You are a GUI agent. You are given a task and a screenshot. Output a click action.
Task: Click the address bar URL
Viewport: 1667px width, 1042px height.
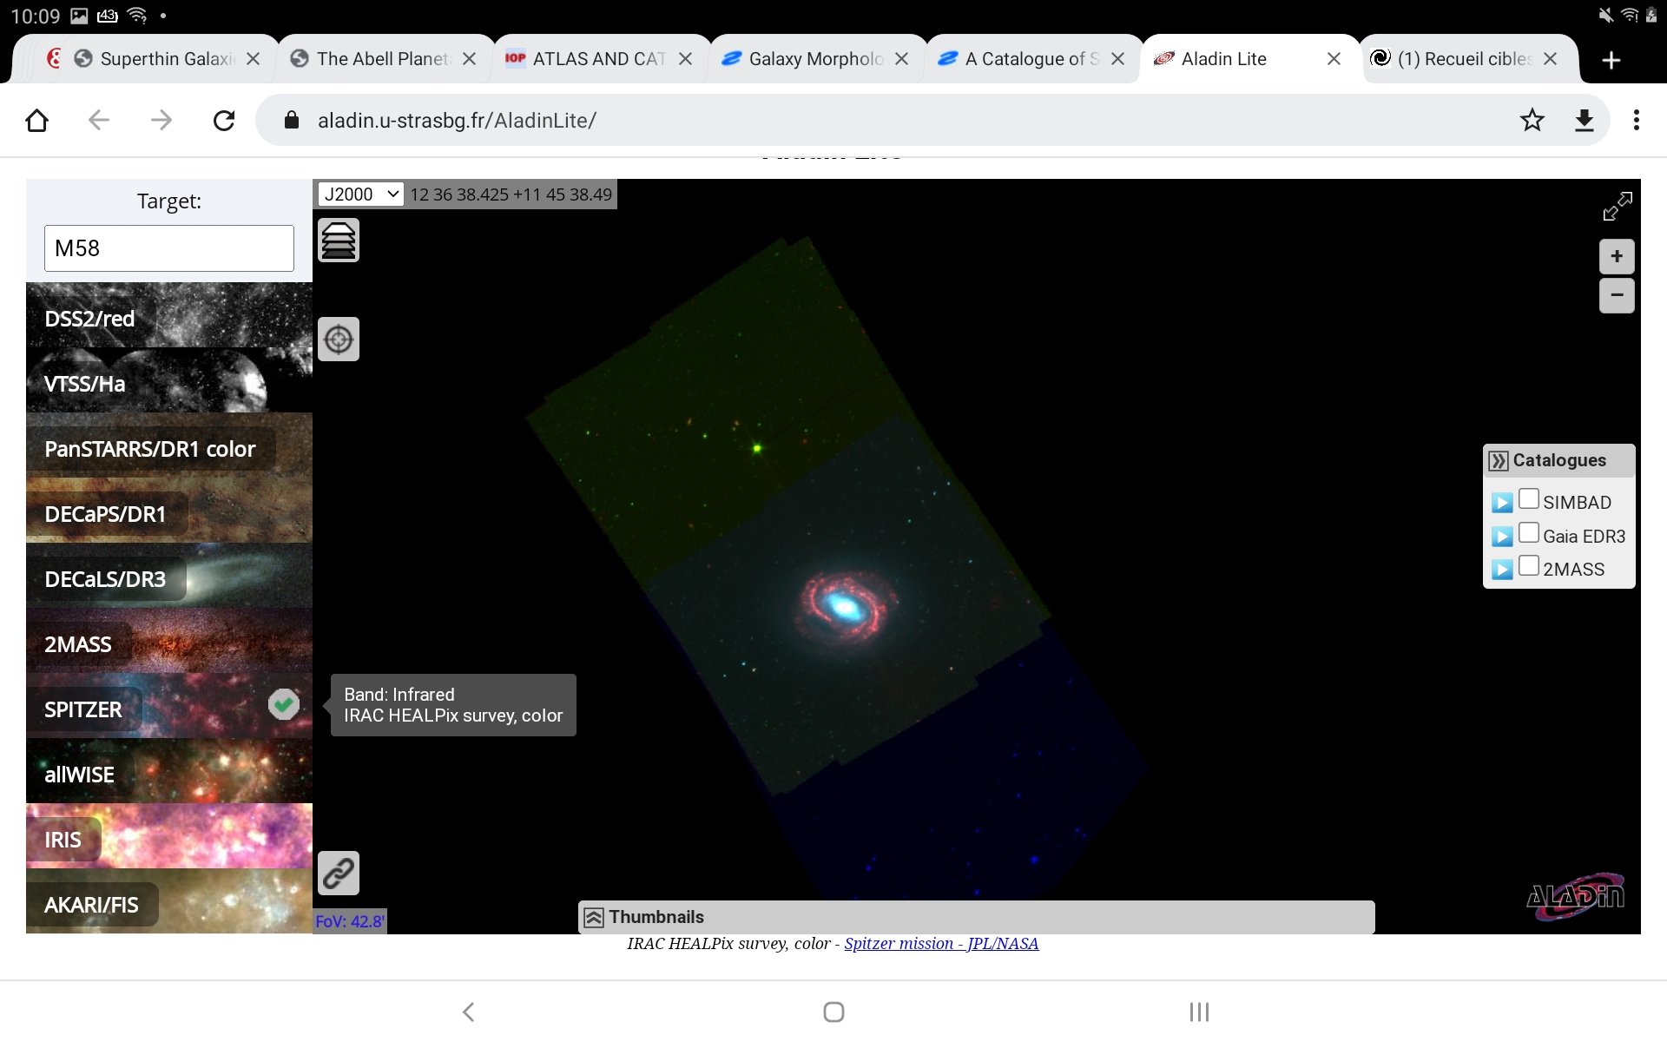[x=457, y=121]
